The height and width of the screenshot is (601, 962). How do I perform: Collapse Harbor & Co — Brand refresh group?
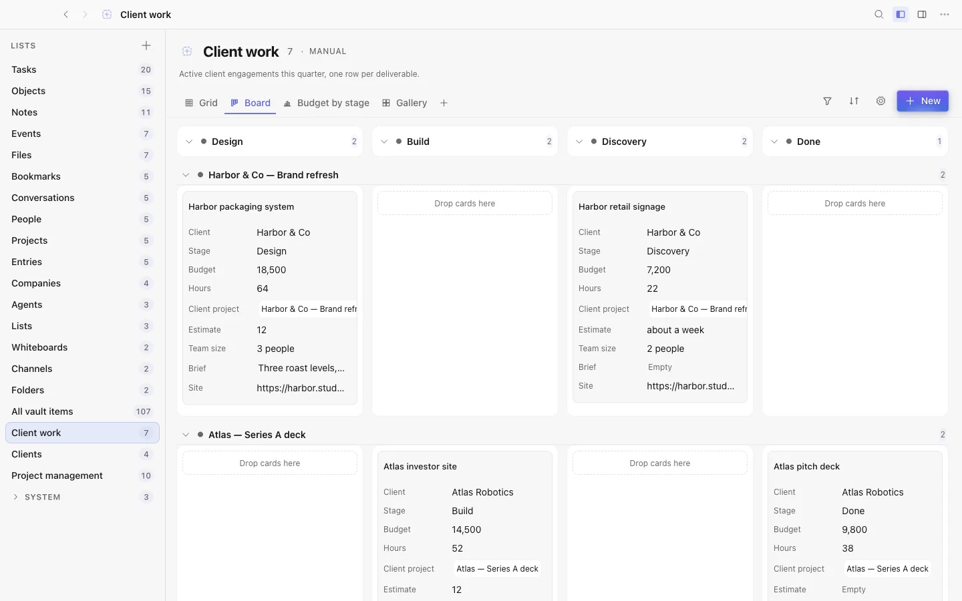pyautogui.click(x=186, y=175)
